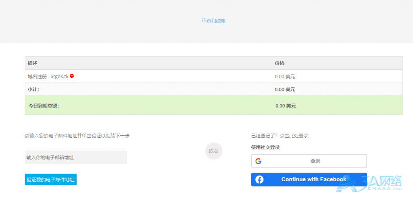
Task: Click the Google logo on login button
Action: pyautogui.click(x=259, y=161)
